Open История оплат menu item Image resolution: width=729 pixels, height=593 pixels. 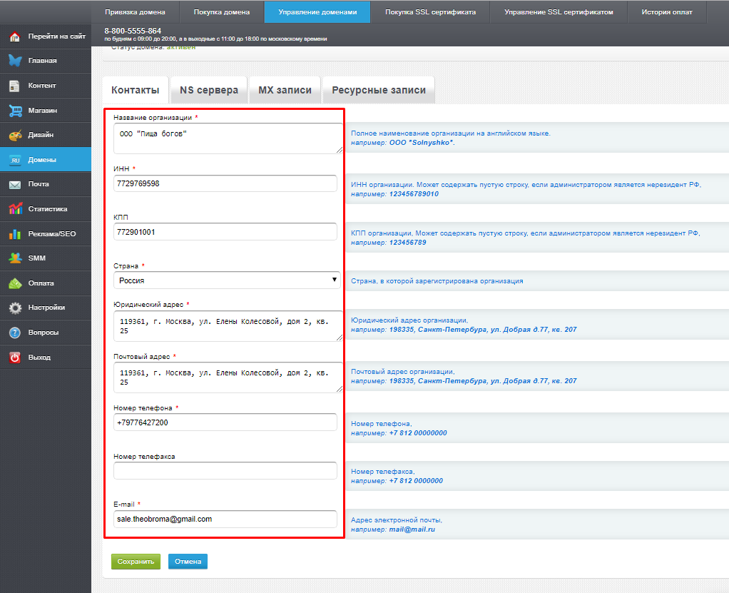(x=667, y=12)
